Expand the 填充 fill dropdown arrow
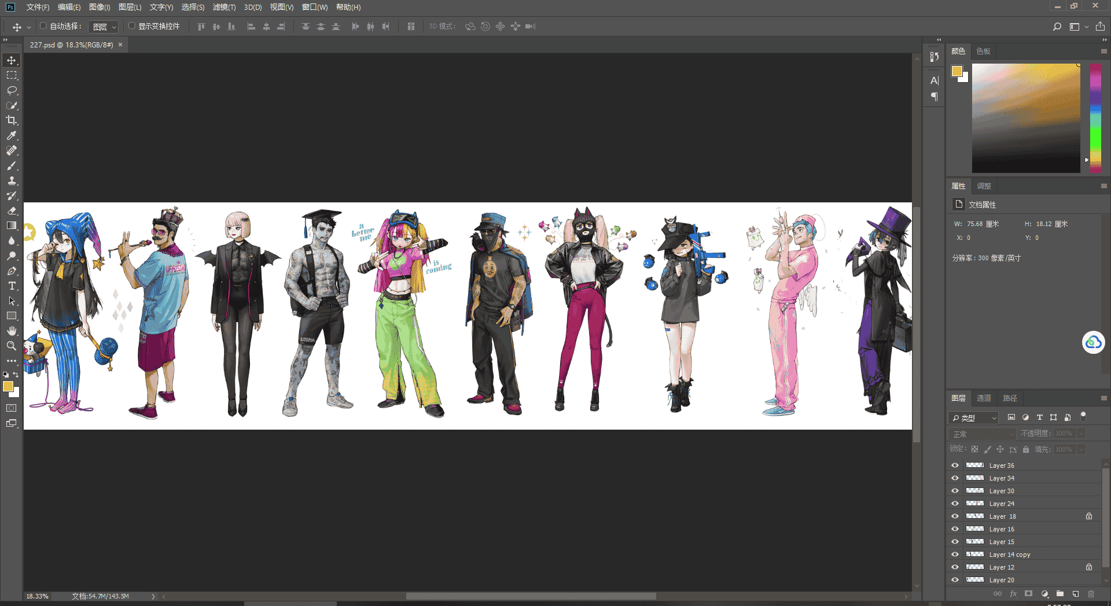 point(1081,449)
